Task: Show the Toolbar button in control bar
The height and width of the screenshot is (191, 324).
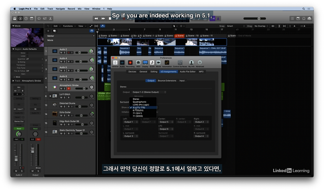Action: [x=32, y=18]
